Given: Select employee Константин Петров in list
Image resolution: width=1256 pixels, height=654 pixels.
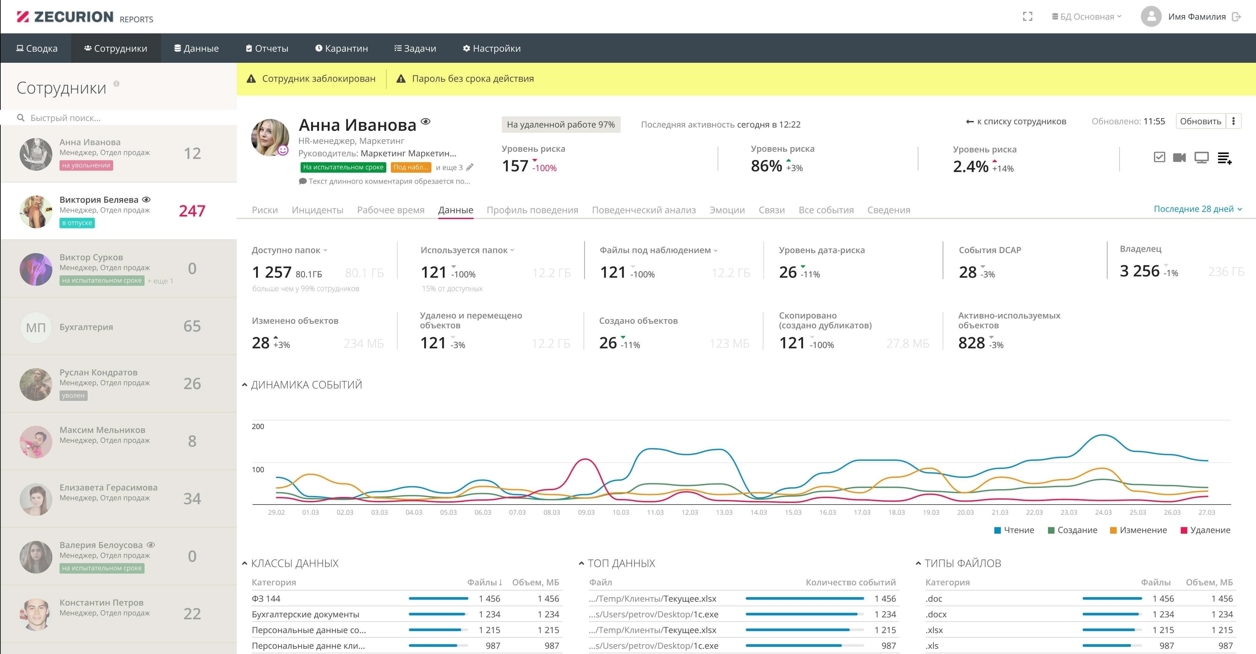Looking at the screenshot, I should (118, 614).
